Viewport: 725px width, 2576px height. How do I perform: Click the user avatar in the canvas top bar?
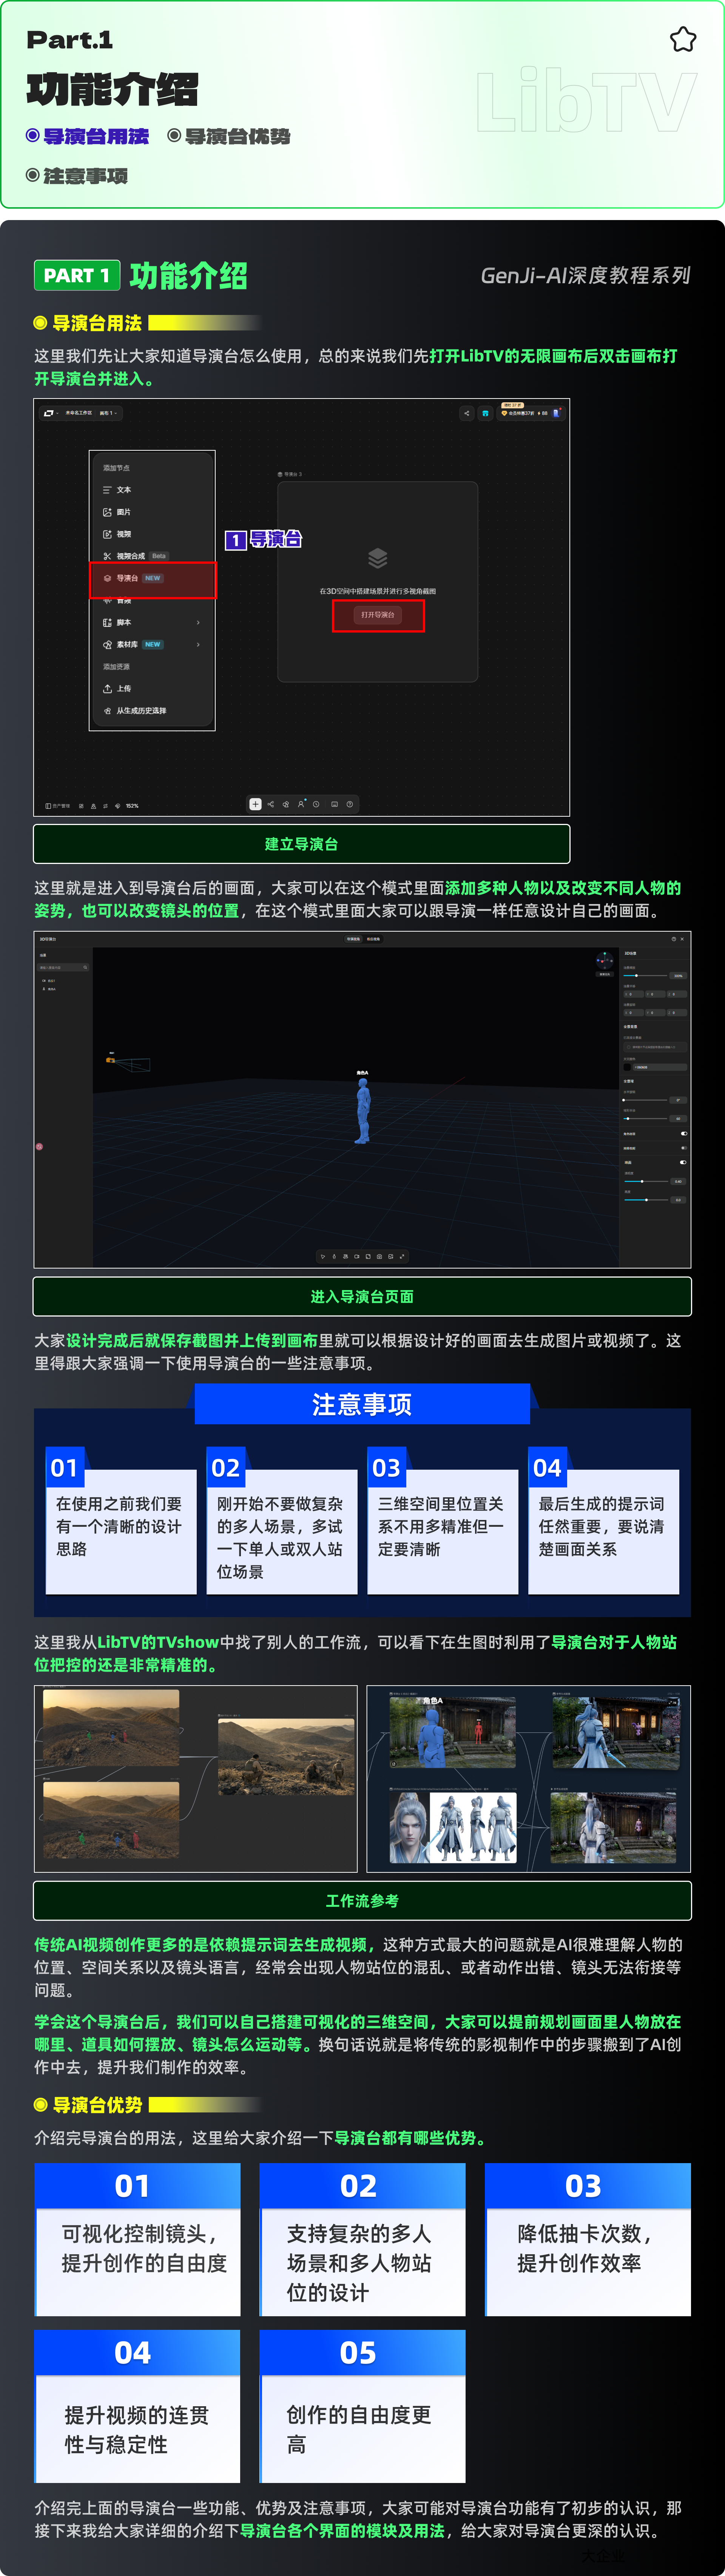(x=556, y=413)
